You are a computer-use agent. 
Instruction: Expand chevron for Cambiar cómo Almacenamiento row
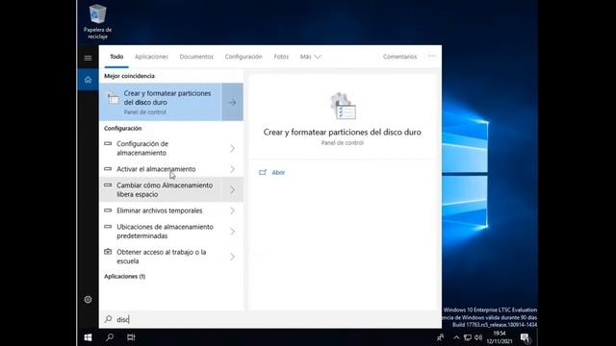pos(233,190)
